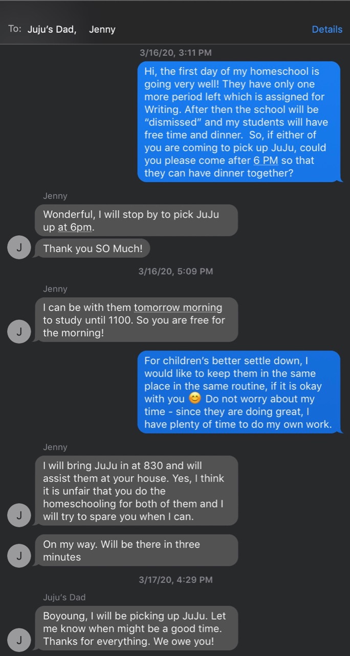This screenshot has width=350, height=656.
Task: Select the Jenny recipient in To field
Action: (x=102, y=29)
